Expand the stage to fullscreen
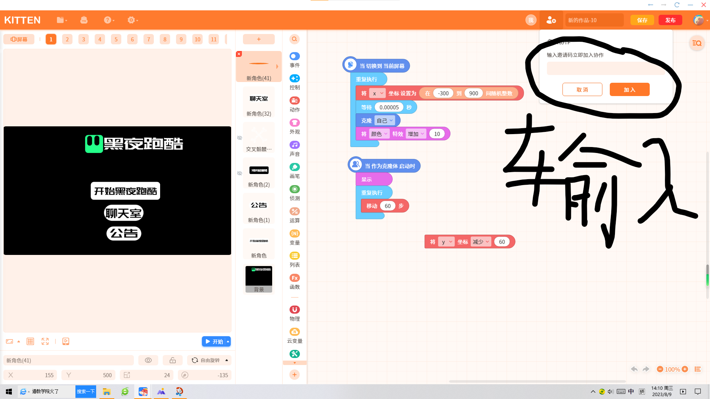 tap(45, 341)
